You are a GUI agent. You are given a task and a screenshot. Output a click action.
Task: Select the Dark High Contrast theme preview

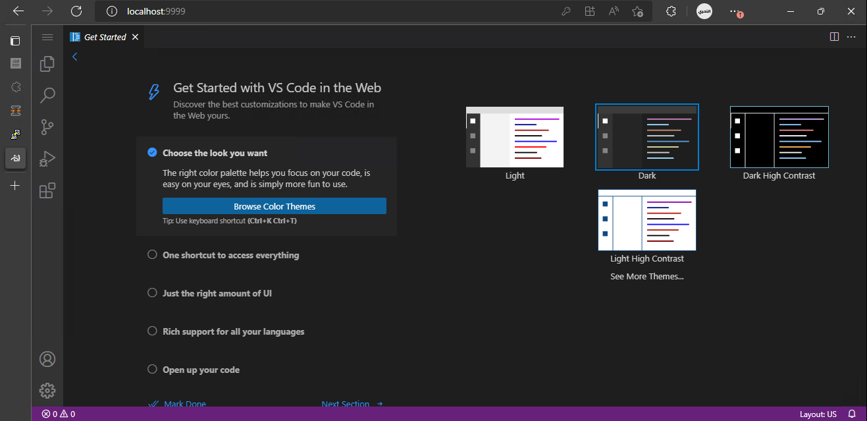click(x=779, y=137)
